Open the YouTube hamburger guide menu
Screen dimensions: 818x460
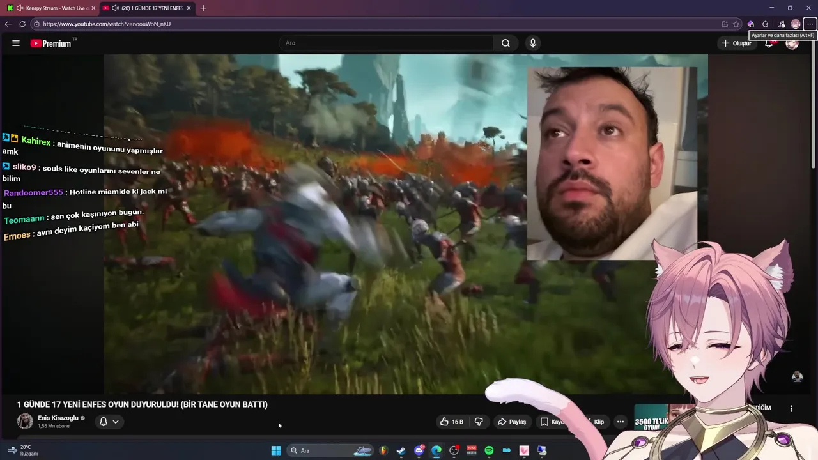coord(16,43)
